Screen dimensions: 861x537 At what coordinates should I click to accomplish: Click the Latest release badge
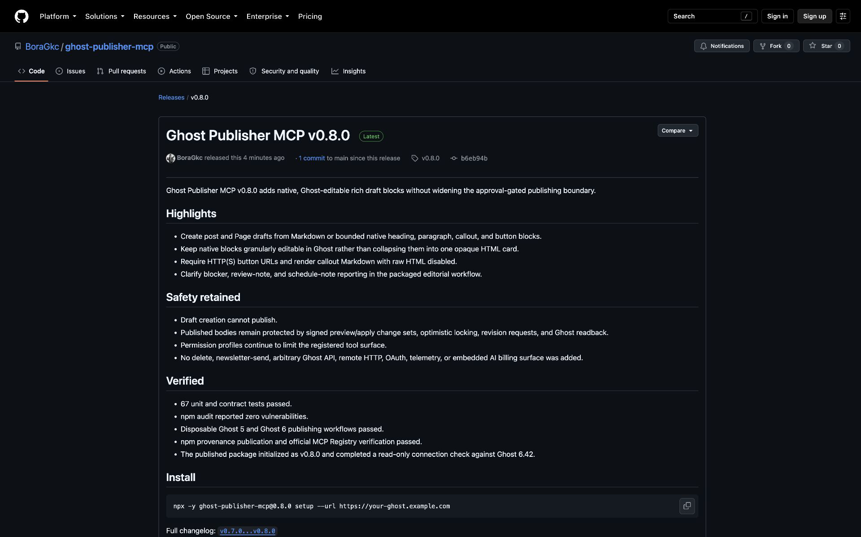click(x=371, y=136)
